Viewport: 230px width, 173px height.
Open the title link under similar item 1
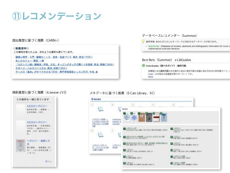[x=100, y=123]
